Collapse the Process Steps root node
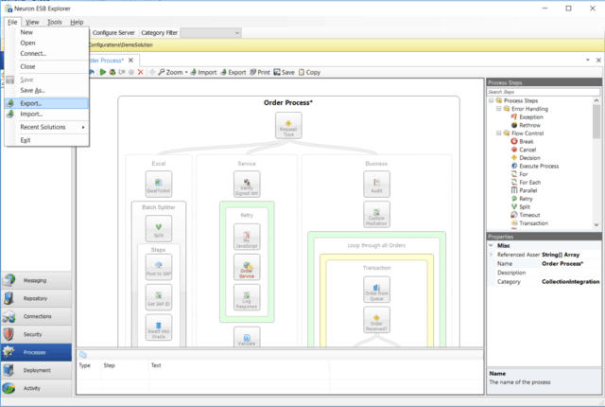The height and width of the screenshot is (407, 605). point(491,100)
